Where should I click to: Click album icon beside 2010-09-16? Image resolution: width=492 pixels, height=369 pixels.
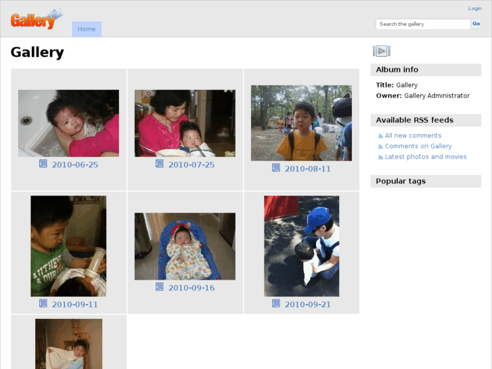160,286
